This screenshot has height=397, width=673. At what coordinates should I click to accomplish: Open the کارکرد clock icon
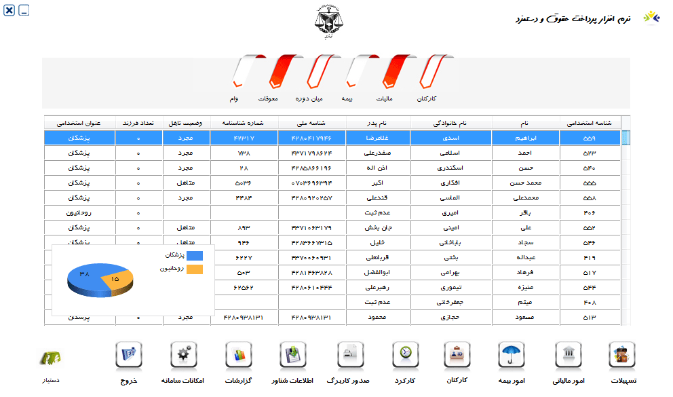click(x=405, y=356)
